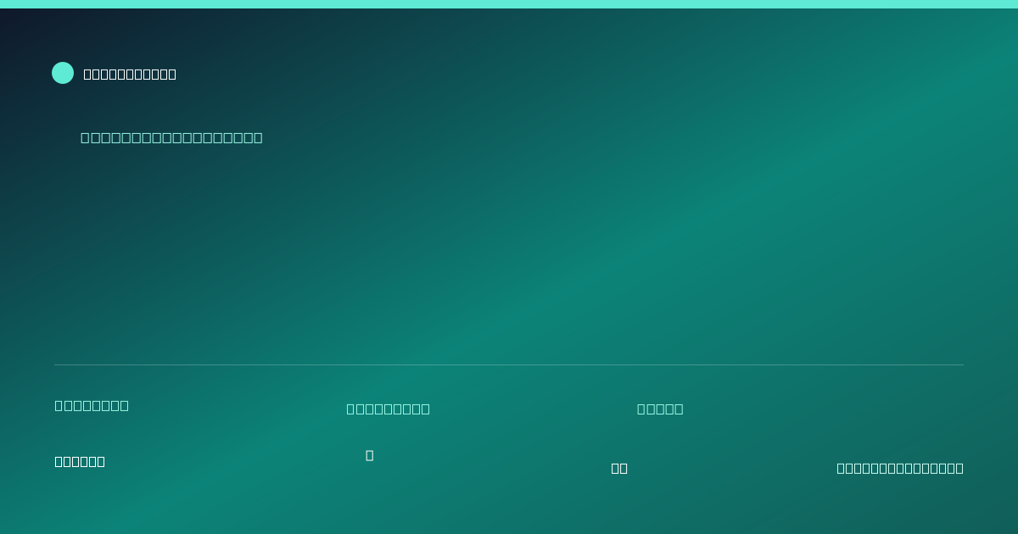Viewport: 1018px width, 534px height.
Task: Click the mint green circle logo
Action: pos(63,73)
